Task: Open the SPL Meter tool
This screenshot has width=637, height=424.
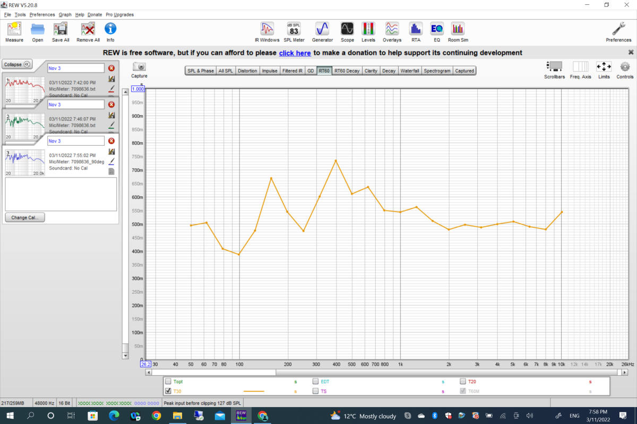Action: 294,31
